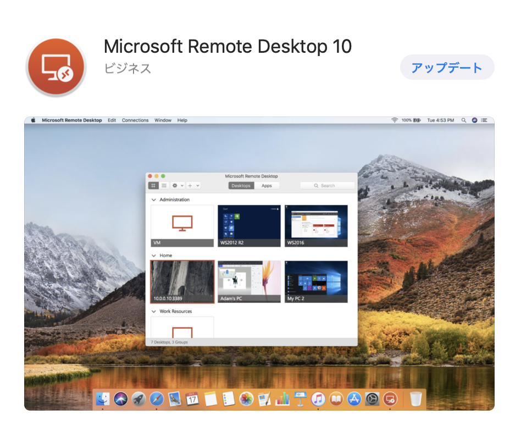Open Reminders from the Dock
The width and height of the screenshot is (521, 443).
point(228,399)
